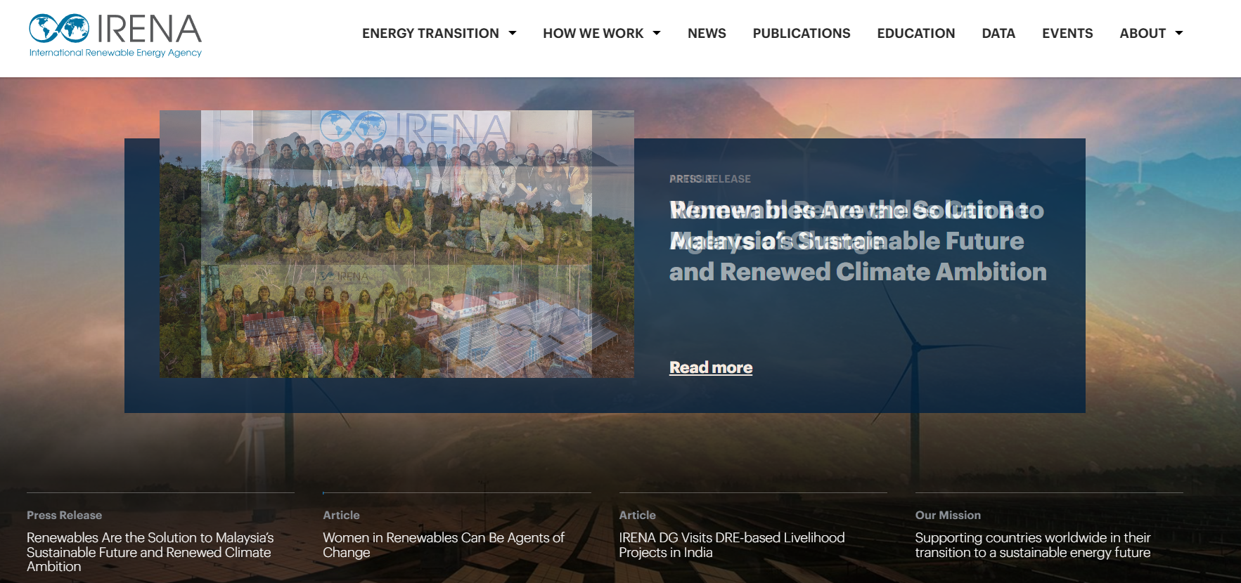Expand the Energy Transition dropdown arrow
Viewport: 1241px width, 583px height.
point(513,33)
